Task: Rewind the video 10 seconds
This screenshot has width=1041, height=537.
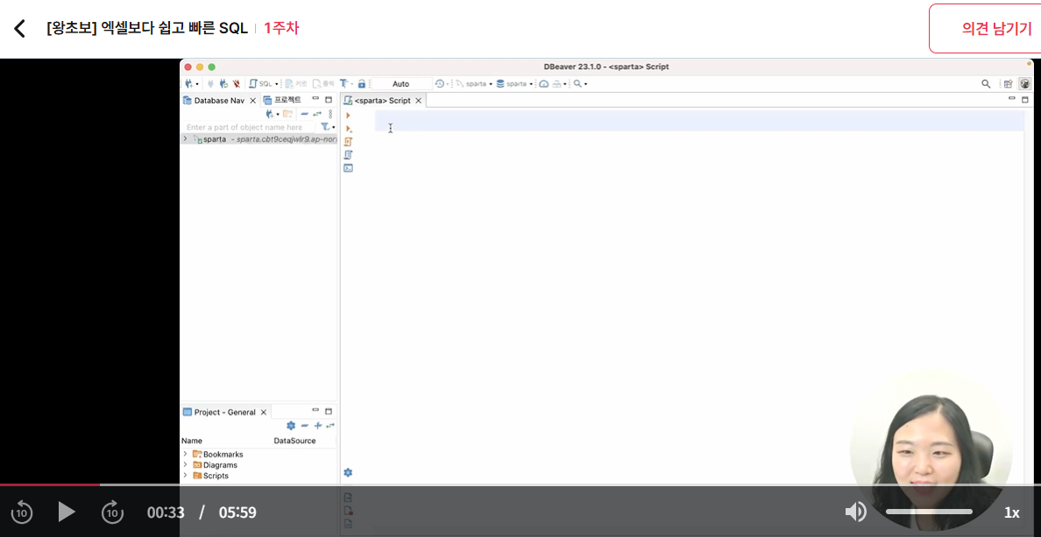Action: coord(22,512)
